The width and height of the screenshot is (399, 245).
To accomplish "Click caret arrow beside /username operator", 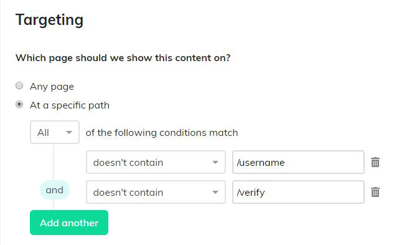I will [215, 163].
